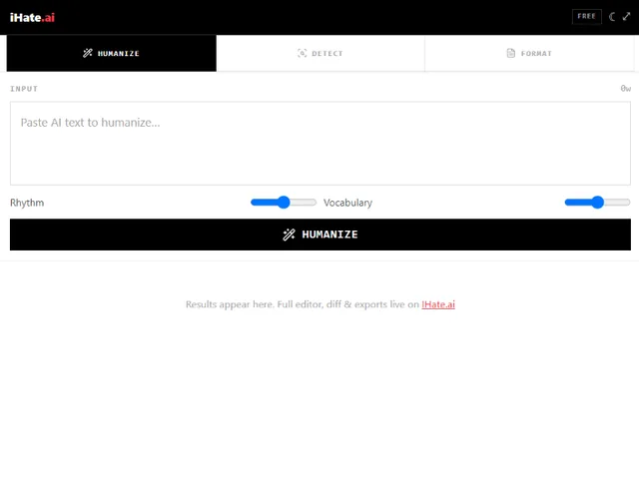Click the Vocabulary label

click(347, 203)
